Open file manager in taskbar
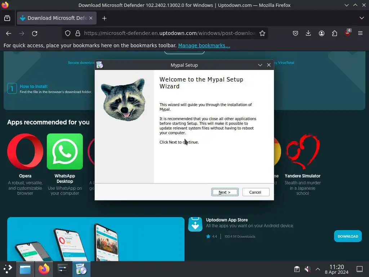Screen dimensions: 369x277 coord(25,269)
